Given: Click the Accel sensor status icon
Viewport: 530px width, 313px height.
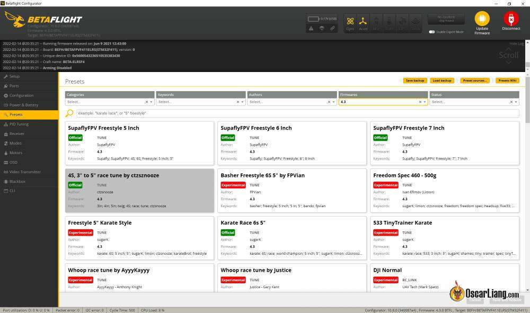Looking at the screenshot, I should pyautogui.click(x=363, y=21).
